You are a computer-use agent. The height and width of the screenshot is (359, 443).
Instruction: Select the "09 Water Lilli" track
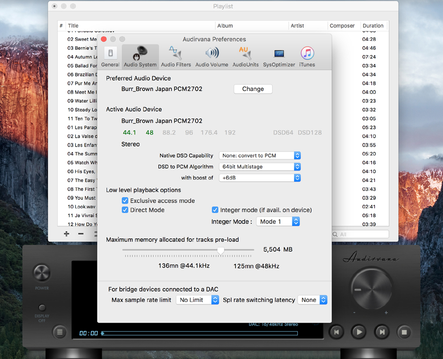82,101
